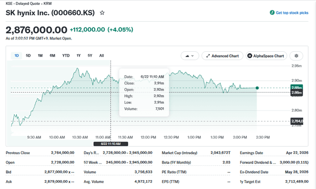This screenshot has height=189, width=316.
Task: Click the Market Cap value 2,043.672T
Action: click(x=221, y=153)
